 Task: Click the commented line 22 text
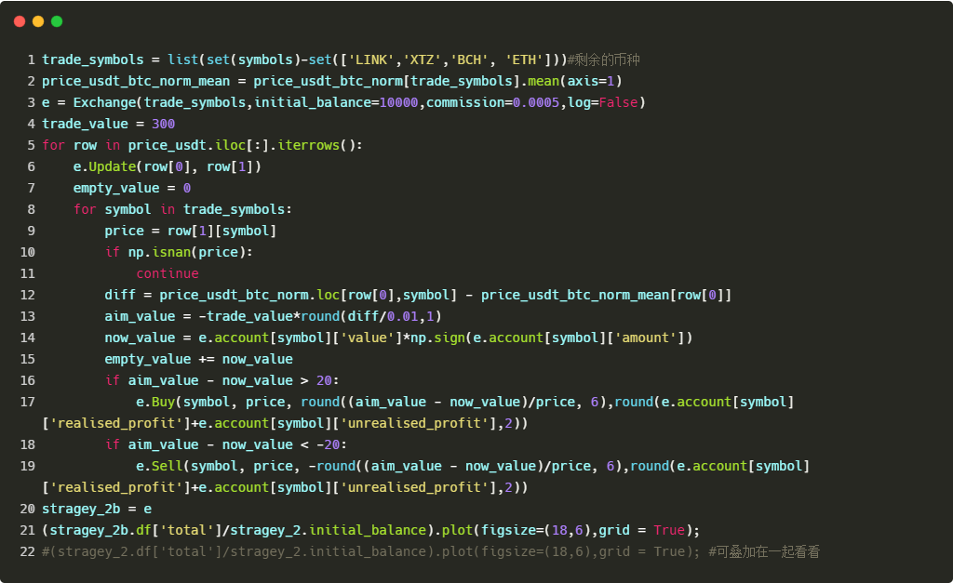[x=431, y=551]
